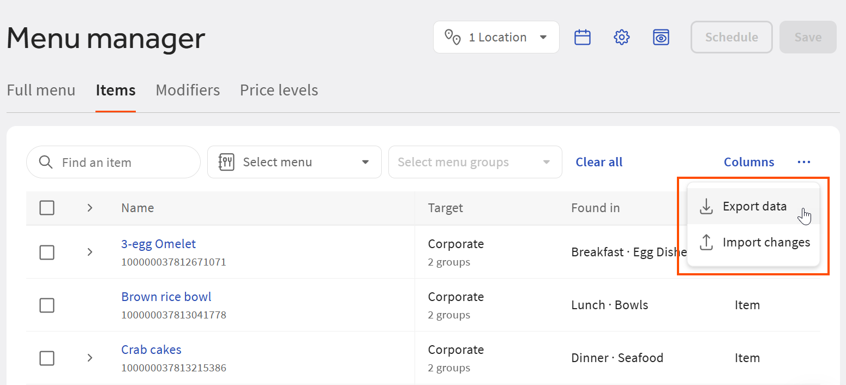The height and width of the screenshot is (385, 846).
Task: Check the checkbox for Brown rice bowl
Action: [47, 305]
